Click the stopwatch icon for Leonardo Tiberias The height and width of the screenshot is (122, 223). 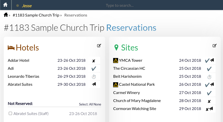(94, 76)
